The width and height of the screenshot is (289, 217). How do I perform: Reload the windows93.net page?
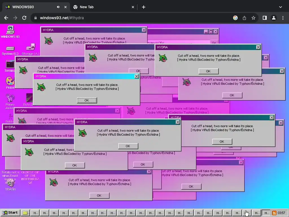(24, 18)
